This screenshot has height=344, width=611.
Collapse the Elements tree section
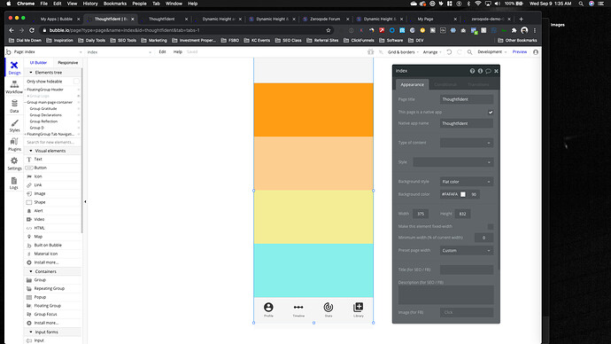pos(31,73)
